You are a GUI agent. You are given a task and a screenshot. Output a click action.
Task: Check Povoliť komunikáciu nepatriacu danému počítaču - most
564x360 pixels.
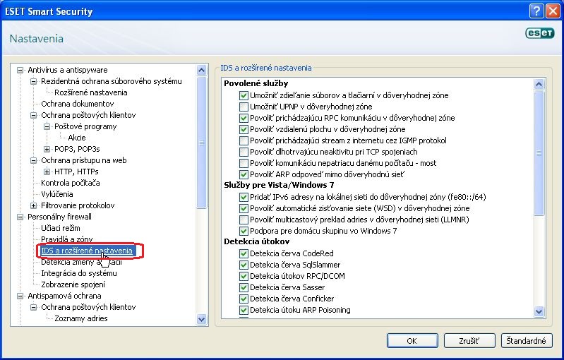(244, 163)
